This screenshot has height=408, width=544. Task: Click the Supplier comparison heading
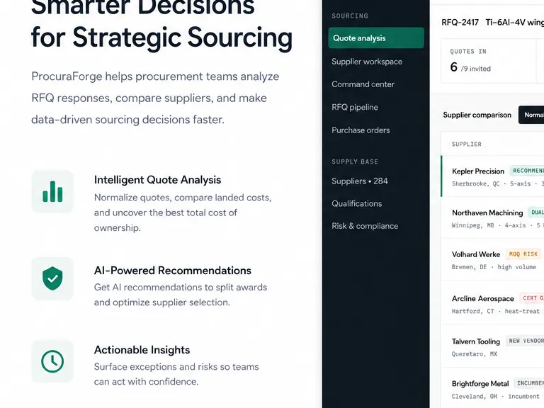tap(477, 115)
